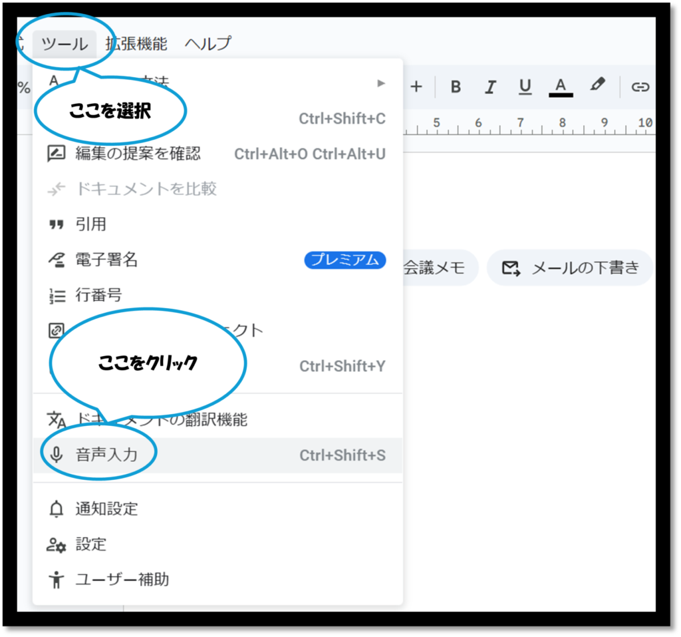
Task: Toggle italic formatting in toolbar
Action: pyautogui.click(x=490, y=87)
